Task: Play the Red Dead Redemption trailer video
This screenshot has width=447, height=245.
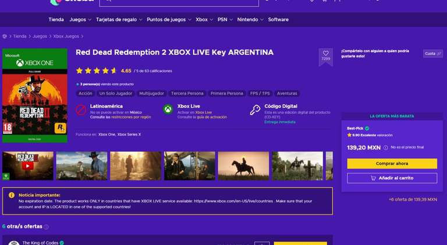Action: pos(28,166)
